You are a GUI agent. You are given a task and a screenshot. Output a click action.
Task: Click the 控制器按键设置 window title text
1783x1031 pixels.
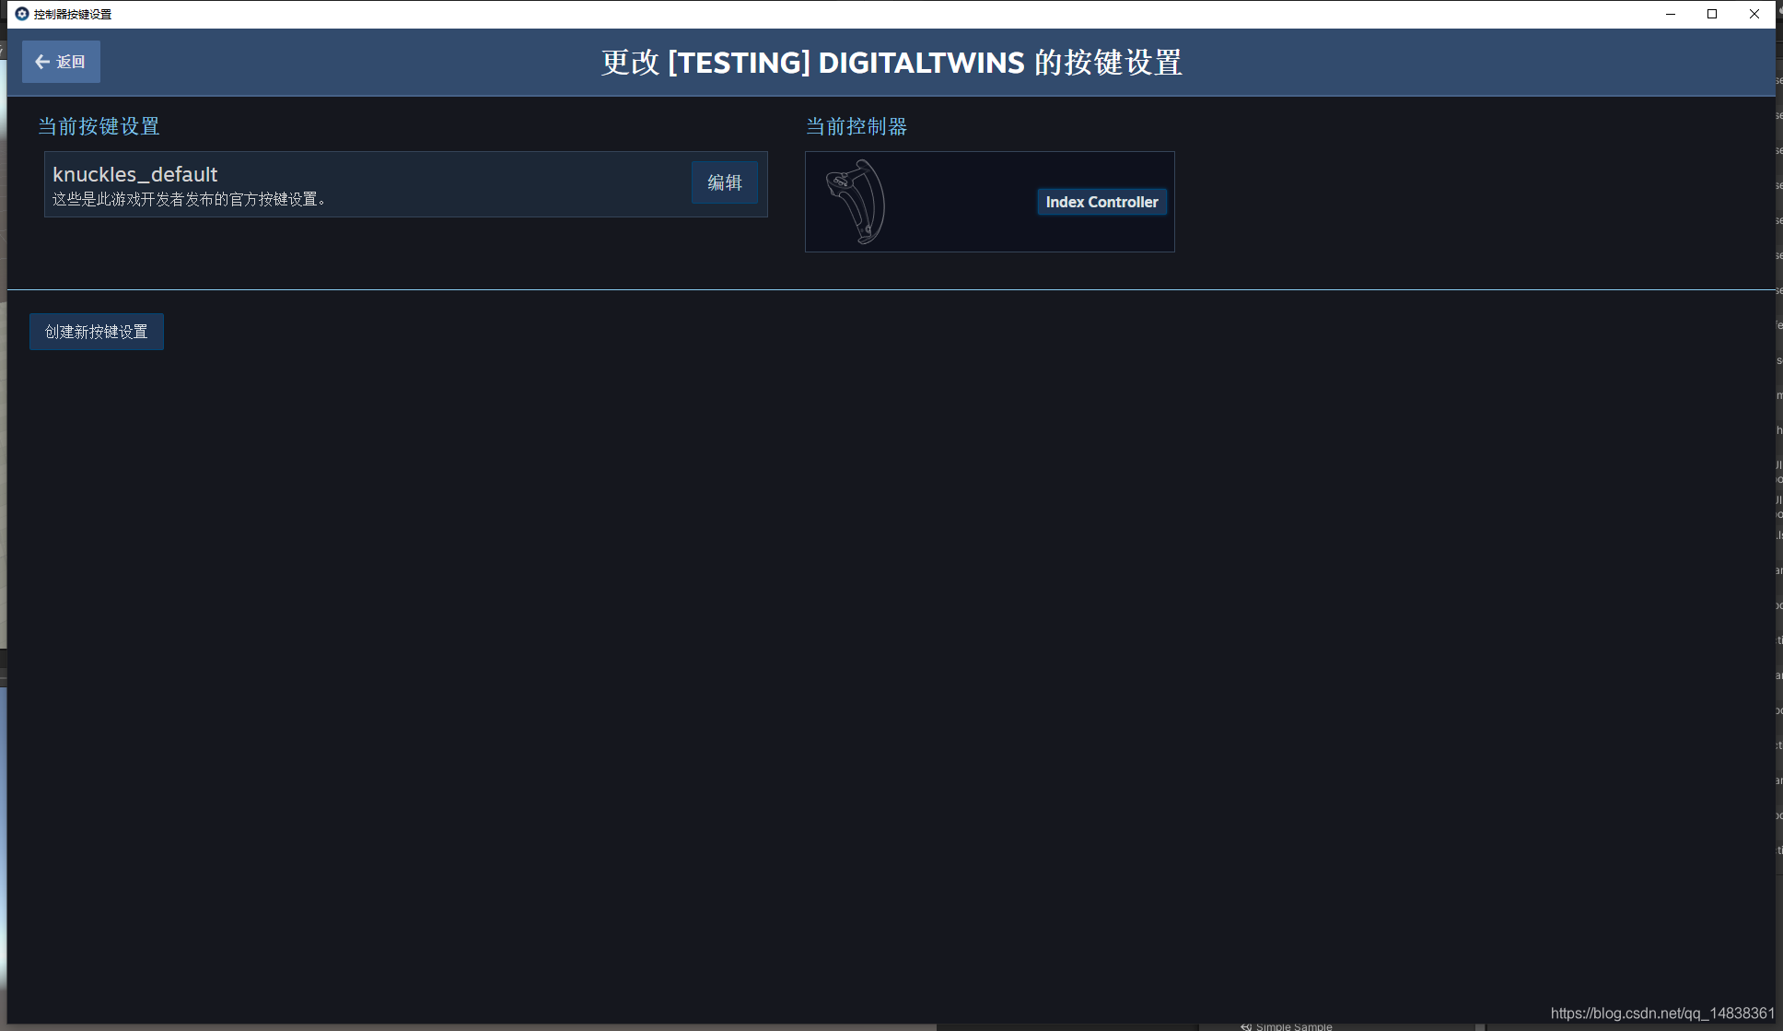pos(73,14)
